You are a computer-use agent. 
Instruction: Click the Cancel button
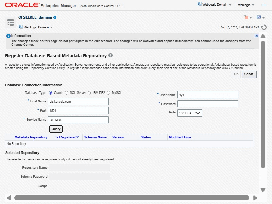249,74
